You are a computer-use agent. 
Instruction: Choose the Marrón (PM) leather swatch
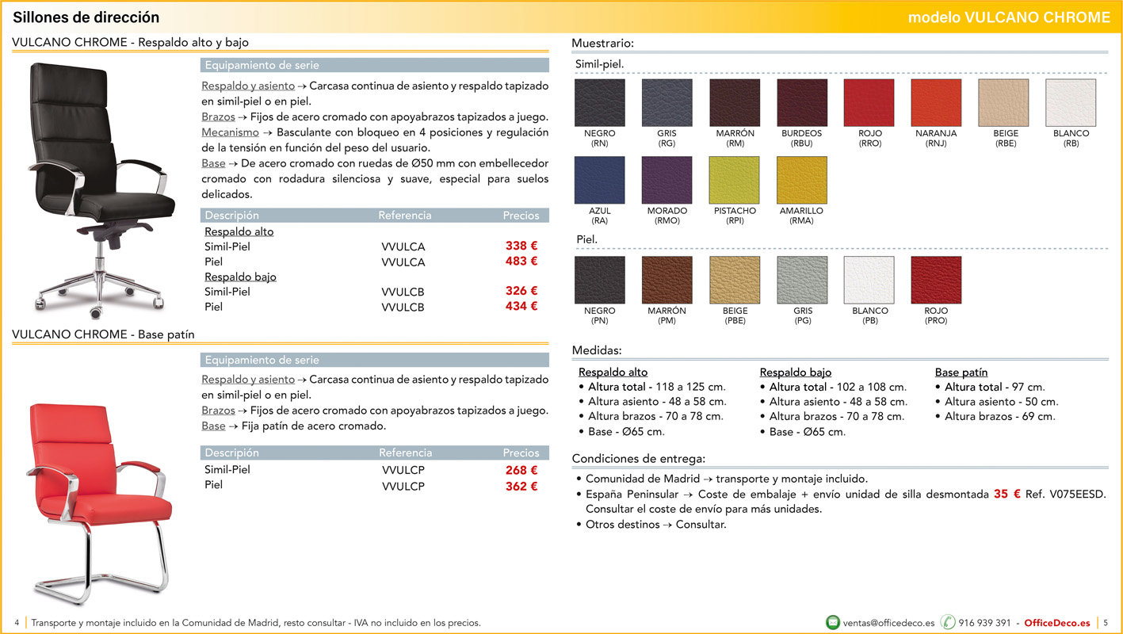coord(667,280)
